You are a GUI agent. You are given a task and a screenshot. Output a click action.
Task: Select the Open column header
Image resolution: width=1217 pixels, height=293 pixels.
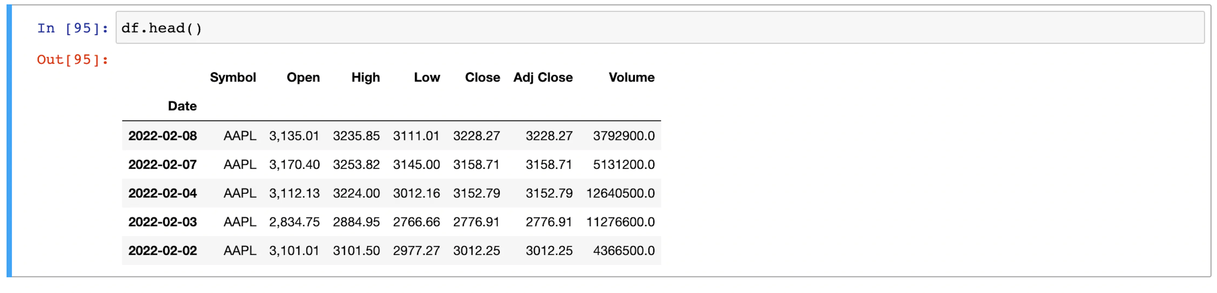point(303,77)
